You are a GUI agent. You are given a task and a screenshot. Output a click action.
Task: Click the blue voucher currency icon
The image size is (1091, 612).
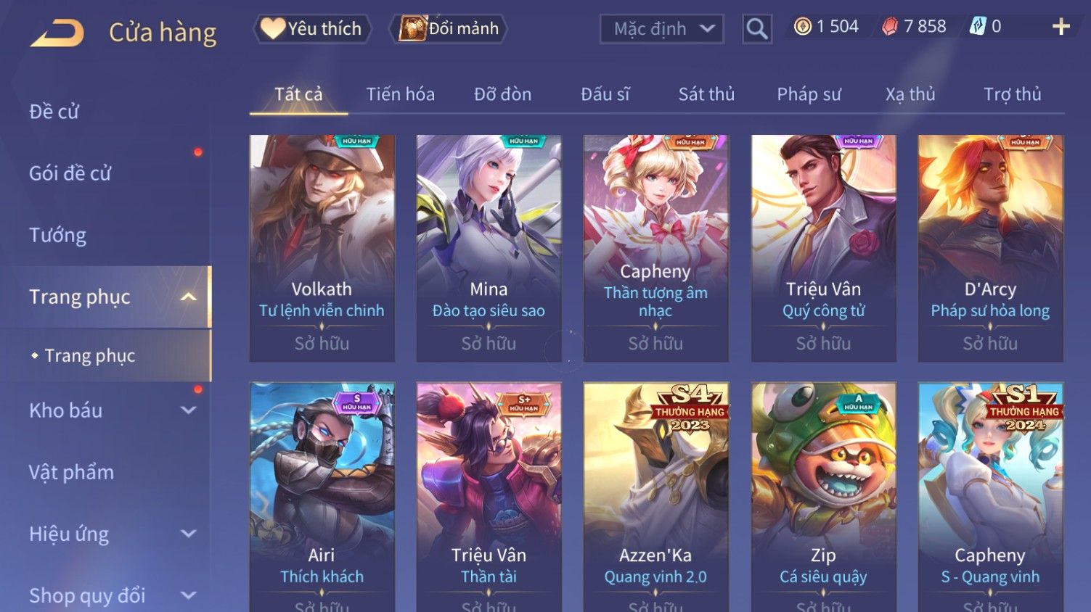(x=978, y=27)
